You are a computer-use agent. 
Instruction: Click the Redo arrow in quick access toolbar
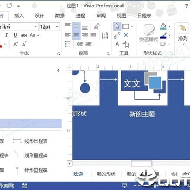(x=9, y=6)
